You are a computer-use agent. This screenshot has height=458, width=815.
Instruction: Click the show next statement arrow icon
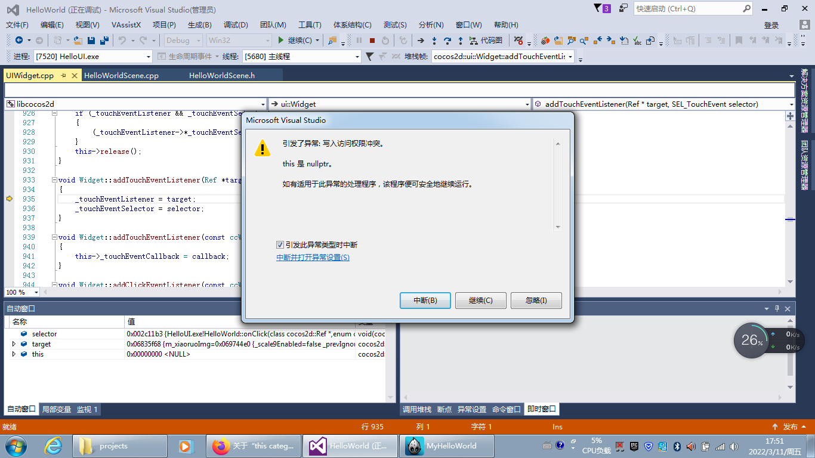click(421, 41)
